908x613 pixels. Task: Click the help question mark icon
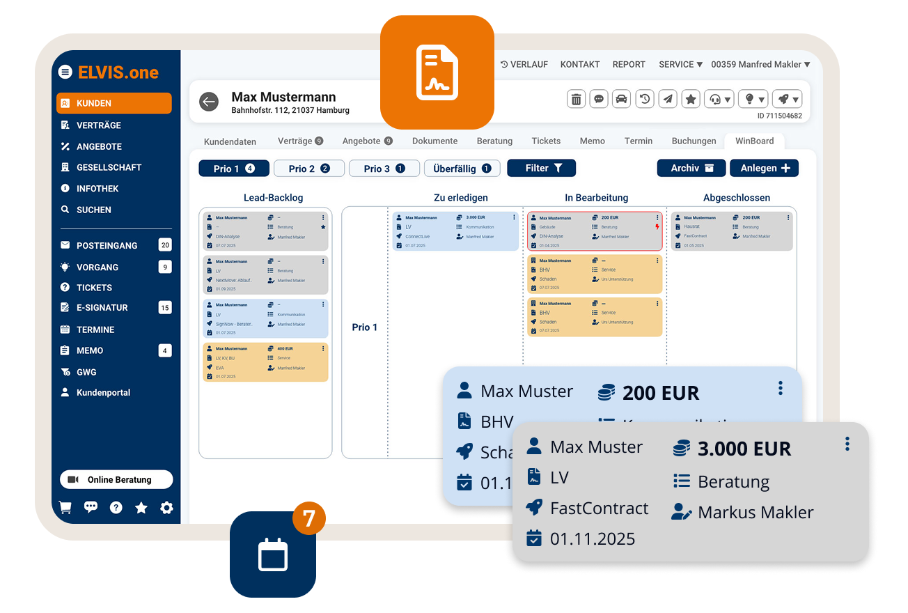pyautogui.click(x=116, y=508)
